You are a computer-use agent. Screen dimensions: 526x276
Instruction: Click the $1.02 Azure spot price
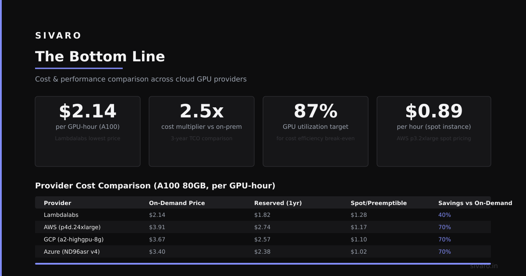tap(359, 252)
